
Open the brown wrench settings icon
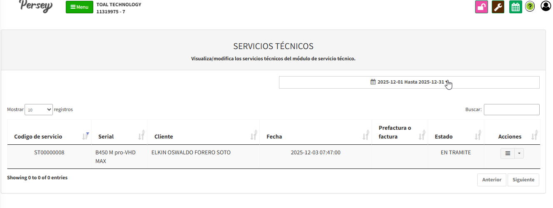tap(498, 7)
